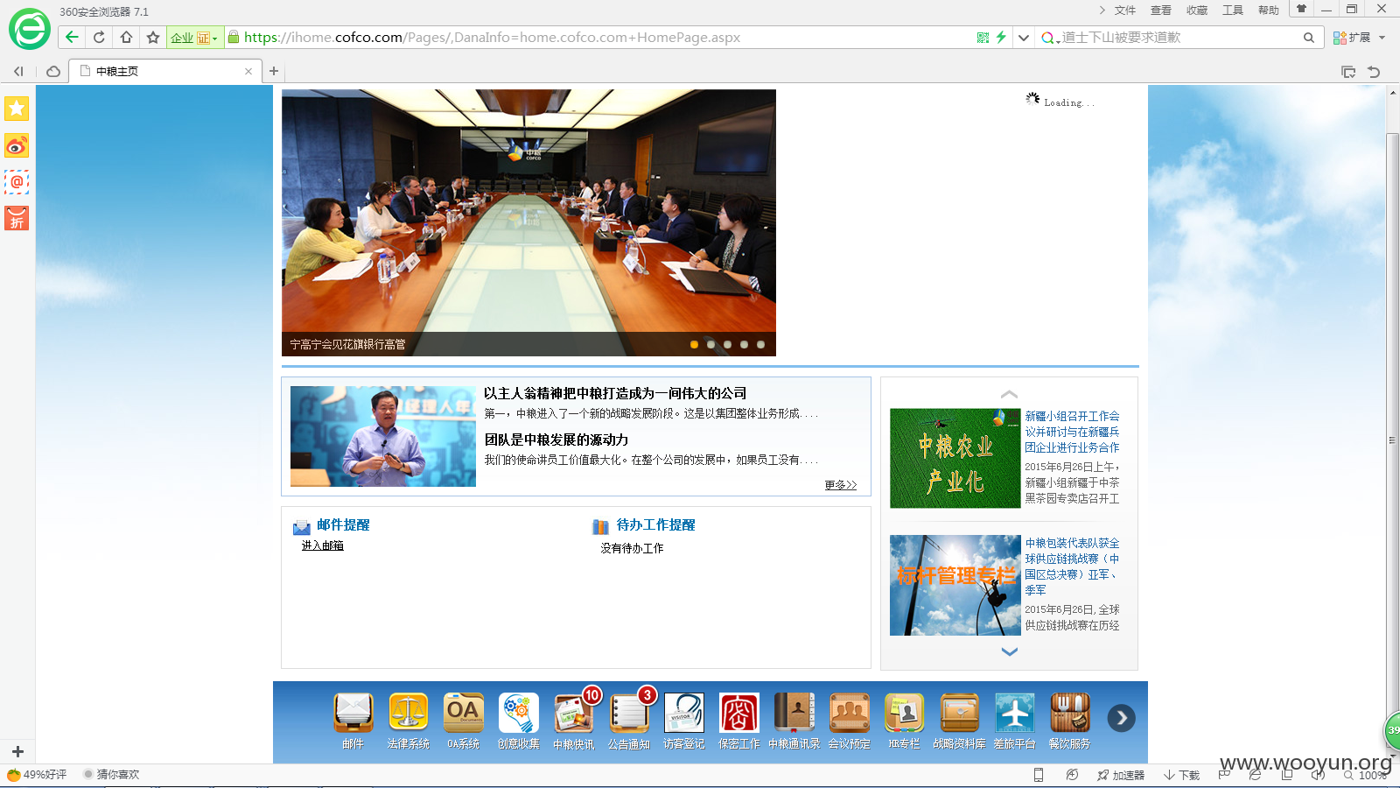The height and width of the screenshot is (788, 1400).
Task: Open the 工具 menu
Action: [x=1233, y=11]
